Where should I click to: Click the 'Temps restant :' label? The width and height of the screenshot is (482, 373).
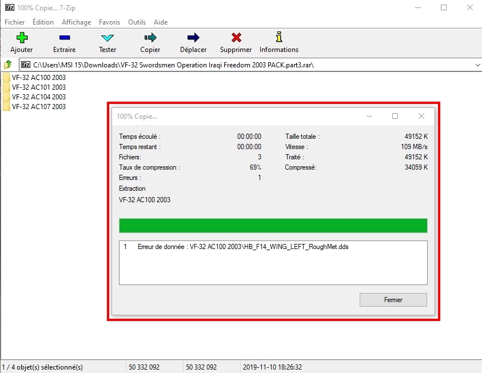coord(140,147)
